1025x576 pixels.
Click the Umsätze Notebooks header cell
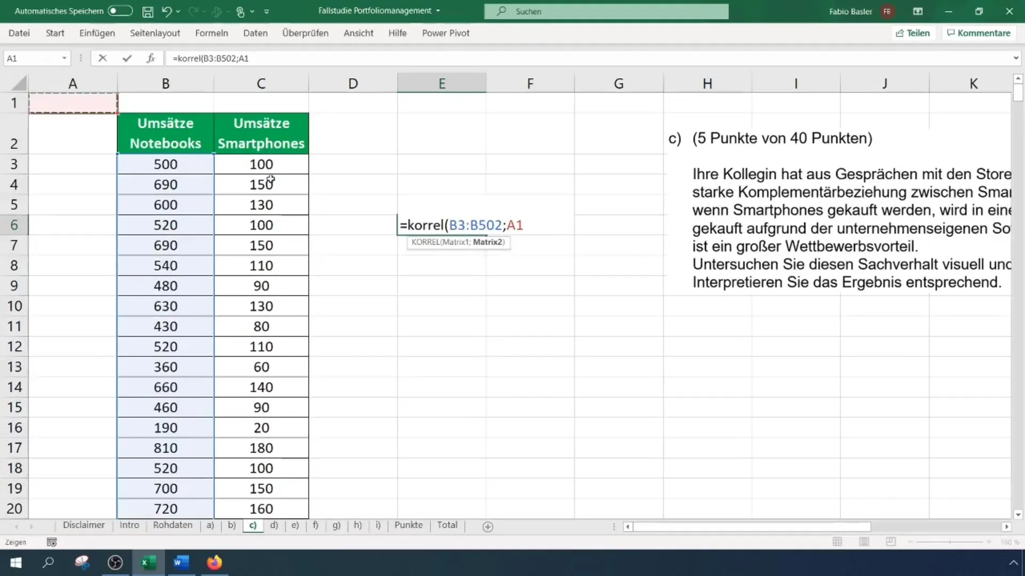(x=165, y=133)
